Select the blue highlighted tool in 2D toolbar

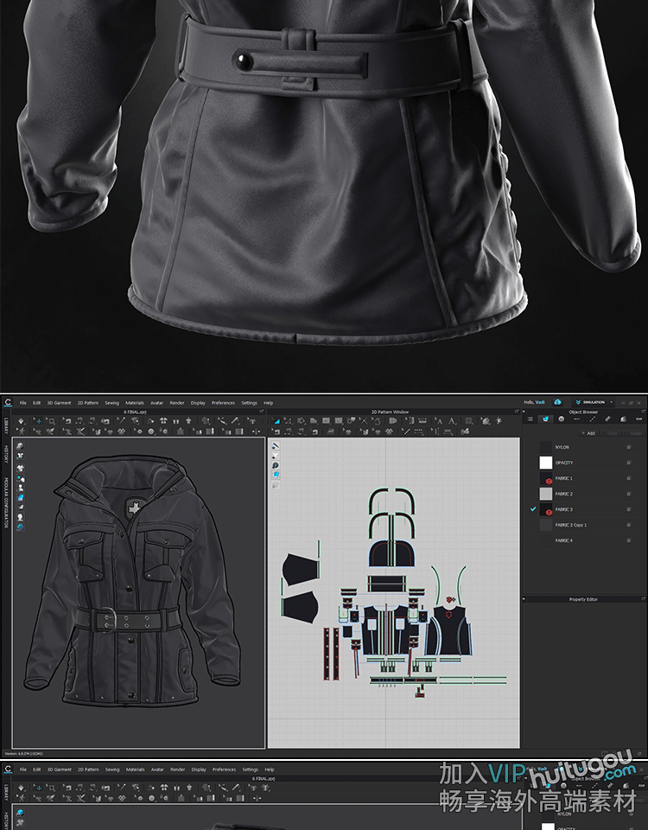coord(278,420)
